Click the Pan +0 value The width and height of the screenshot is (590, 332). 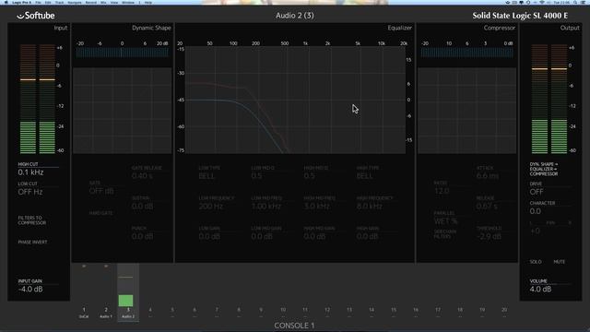coord(535,231)
